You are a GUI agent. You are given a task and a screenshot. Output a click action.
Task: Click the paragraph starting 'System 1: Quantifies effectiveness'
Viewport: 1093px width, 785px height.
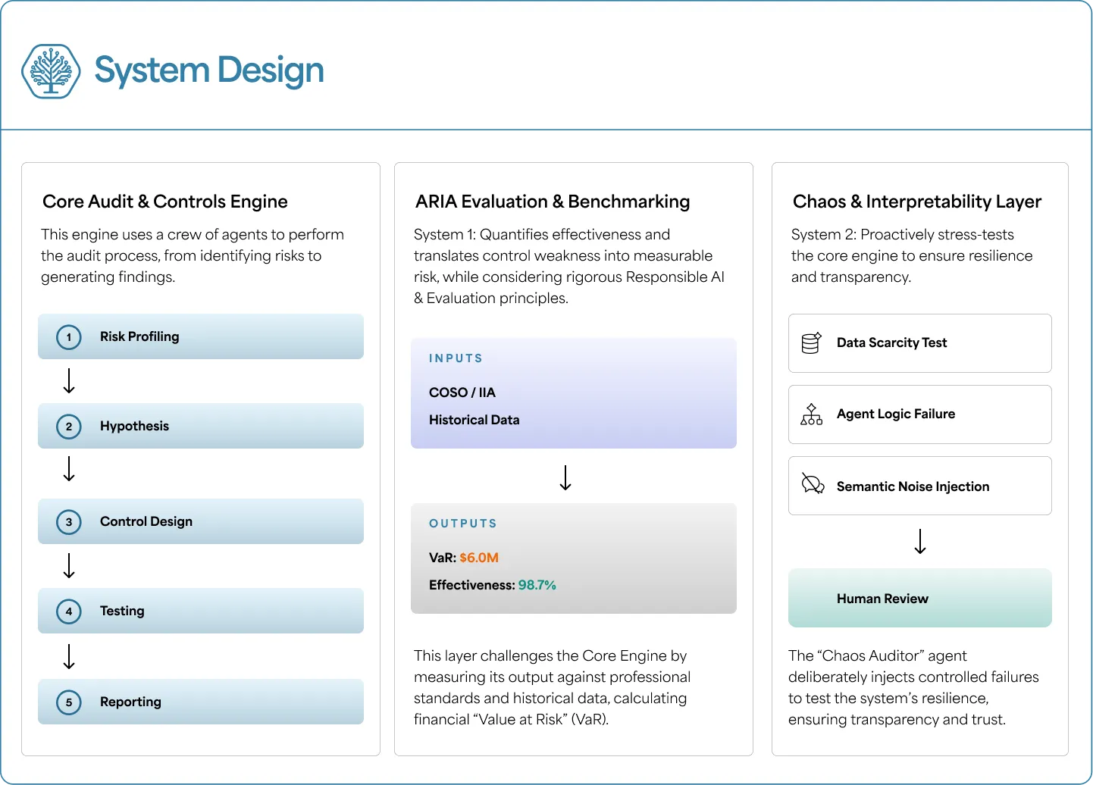569,267
